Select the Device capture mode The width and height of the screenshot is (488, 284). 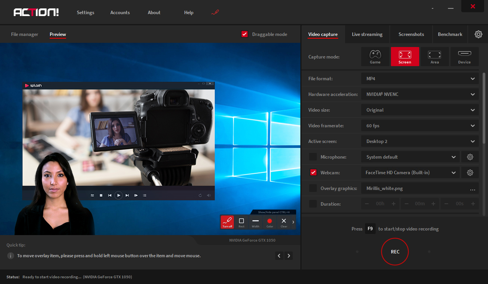(x=464, y=57)
